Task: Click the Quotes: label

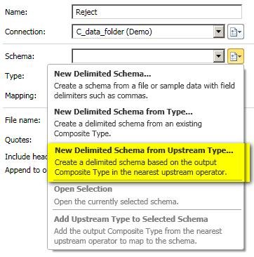Action: pos(18,140)
